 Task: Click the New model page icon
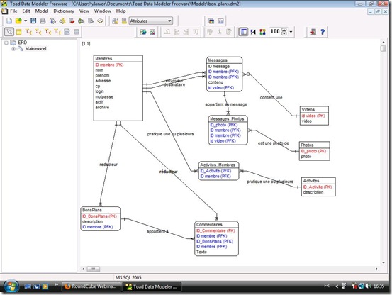click(x=9, y=21)
